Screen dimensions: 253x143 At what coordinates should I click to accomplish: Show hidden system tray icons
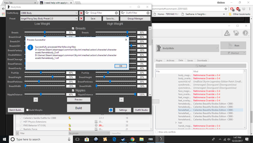click(220, 139)
